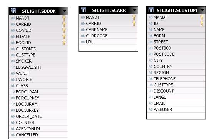Image resolution: width=209 pixels, height=139 pixels.
Task: Select the URL column in SCARR
Action: [x=109, y=42]
